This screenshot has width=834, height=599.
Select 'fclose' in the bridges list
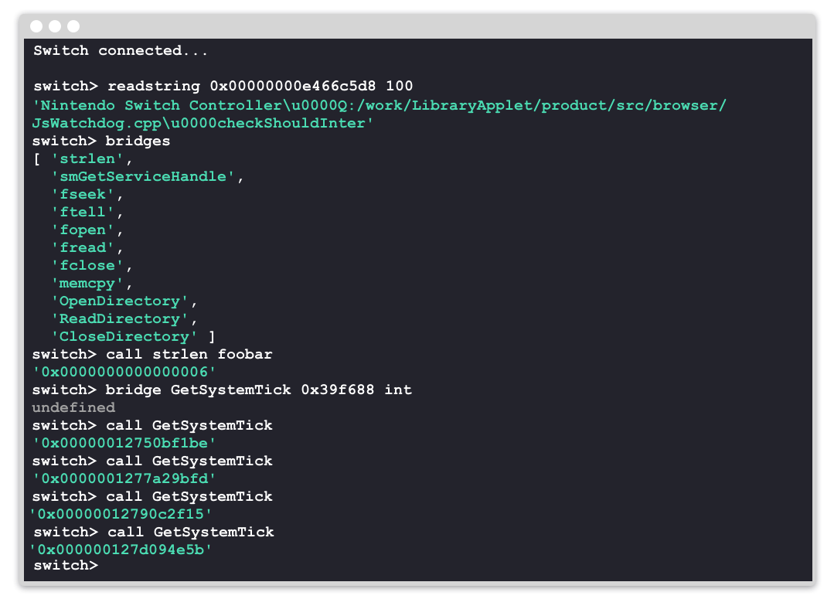click(87, 265)
